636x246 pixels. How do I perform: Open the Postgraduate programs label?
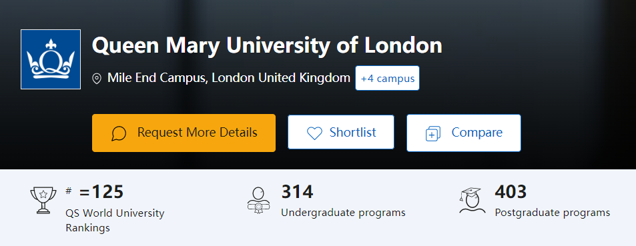553,213
